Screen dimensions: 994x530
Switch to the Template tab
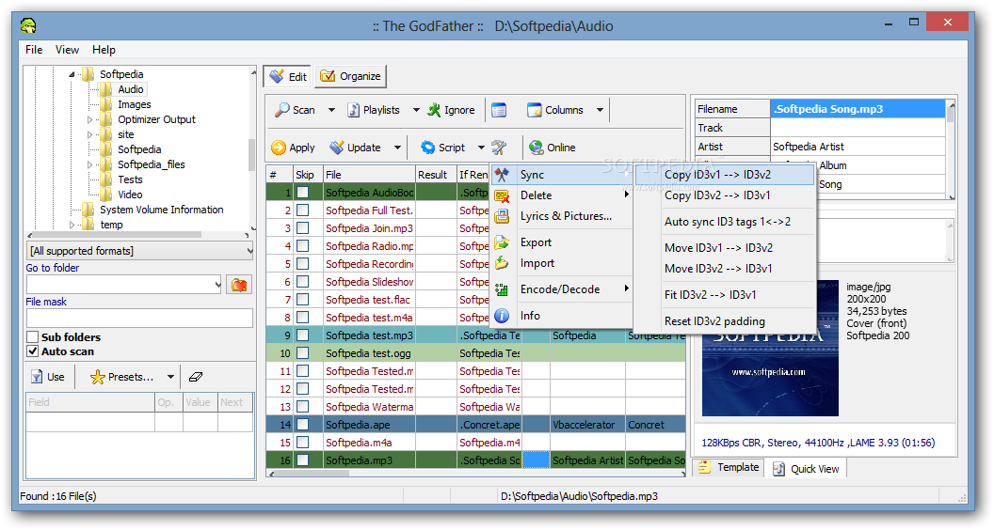click(729, 467)
